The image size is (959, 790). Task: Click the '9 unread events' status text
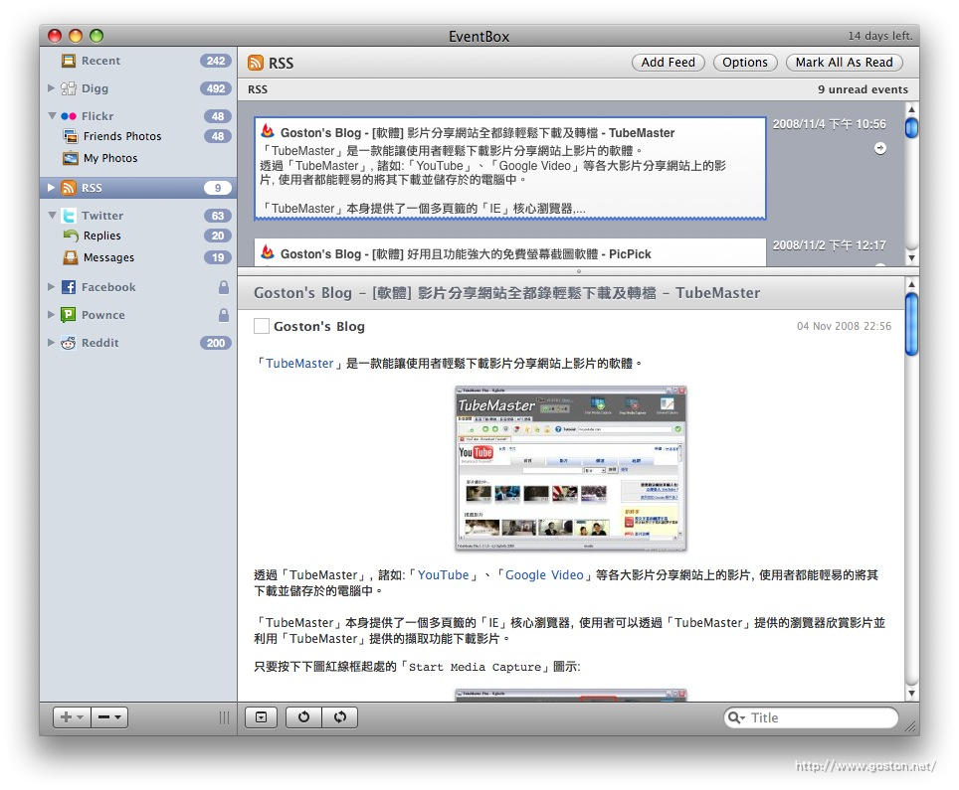click(863, 89)
